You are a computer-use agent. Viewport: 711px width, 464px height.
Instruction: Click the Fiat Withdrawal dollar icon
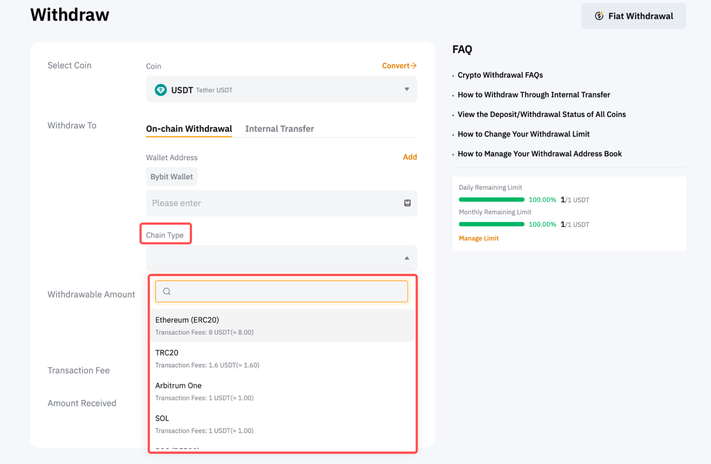coord(599,16)
